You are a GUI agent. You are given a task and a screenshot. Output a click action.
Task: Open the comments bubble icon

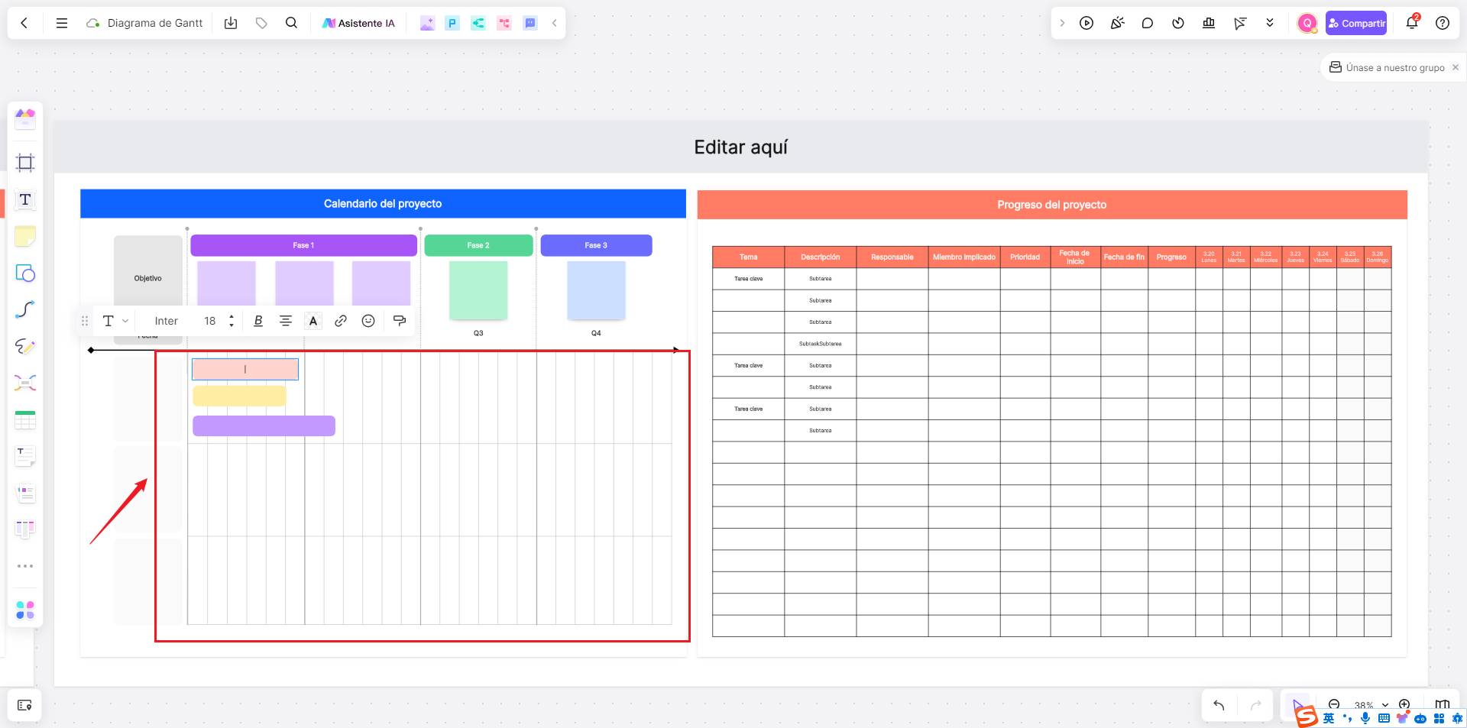(1148, 23)
